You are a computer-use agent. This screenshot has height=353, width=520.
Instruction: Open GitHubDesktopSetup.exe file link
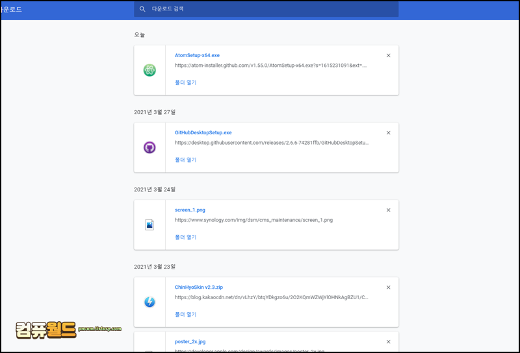point(203,132)
